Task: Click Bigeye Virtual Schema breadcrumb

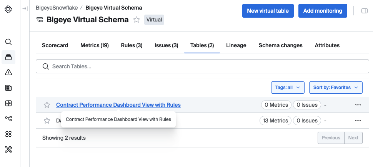Action: 114,8
